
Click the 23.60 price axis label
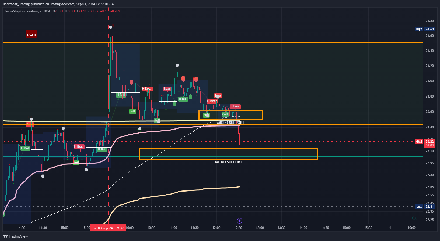429,112
